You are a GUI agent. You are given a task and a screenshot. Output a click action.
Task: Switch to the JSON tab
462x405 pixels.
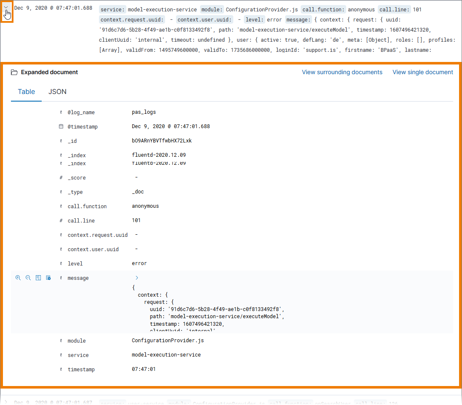coord(57,91)
